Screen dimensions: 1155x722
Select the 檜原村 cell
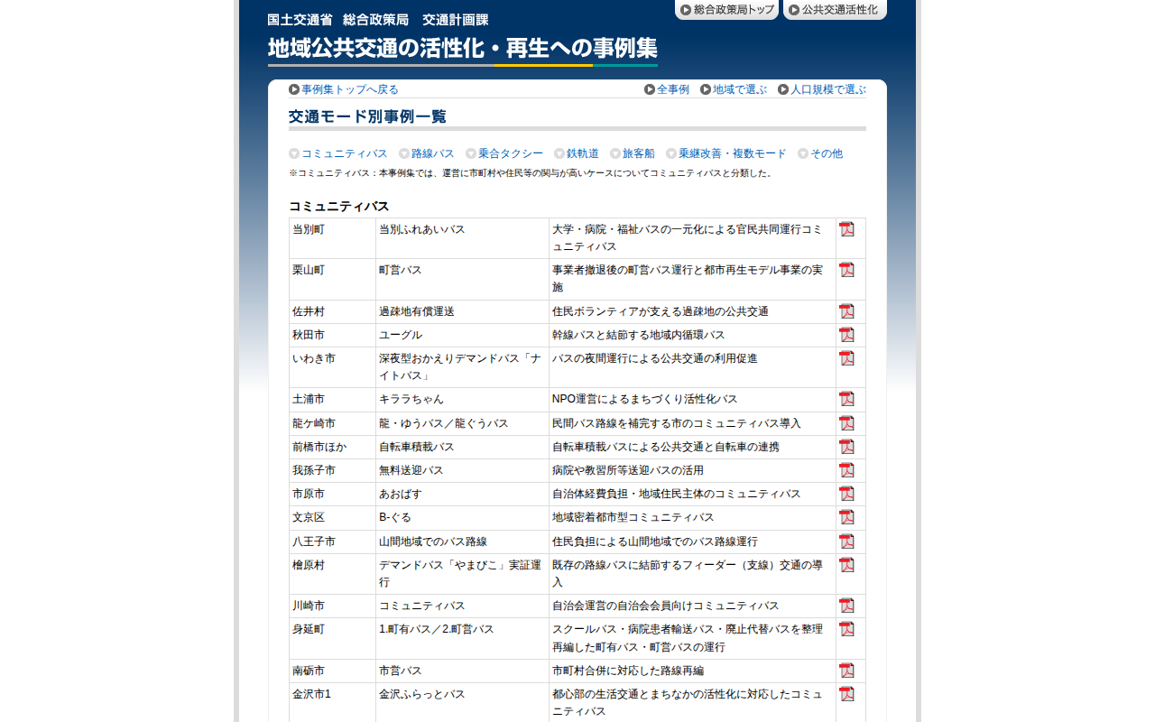point(332,574)
